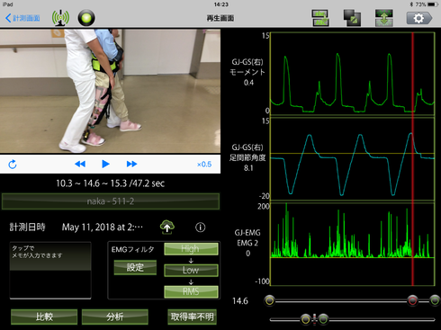Select right green knob on lower zoom slider

pos(323,319)
